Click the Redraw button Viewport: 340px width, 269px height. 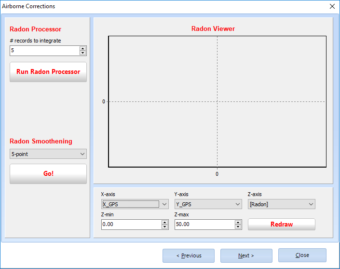(x=281, y=224)
